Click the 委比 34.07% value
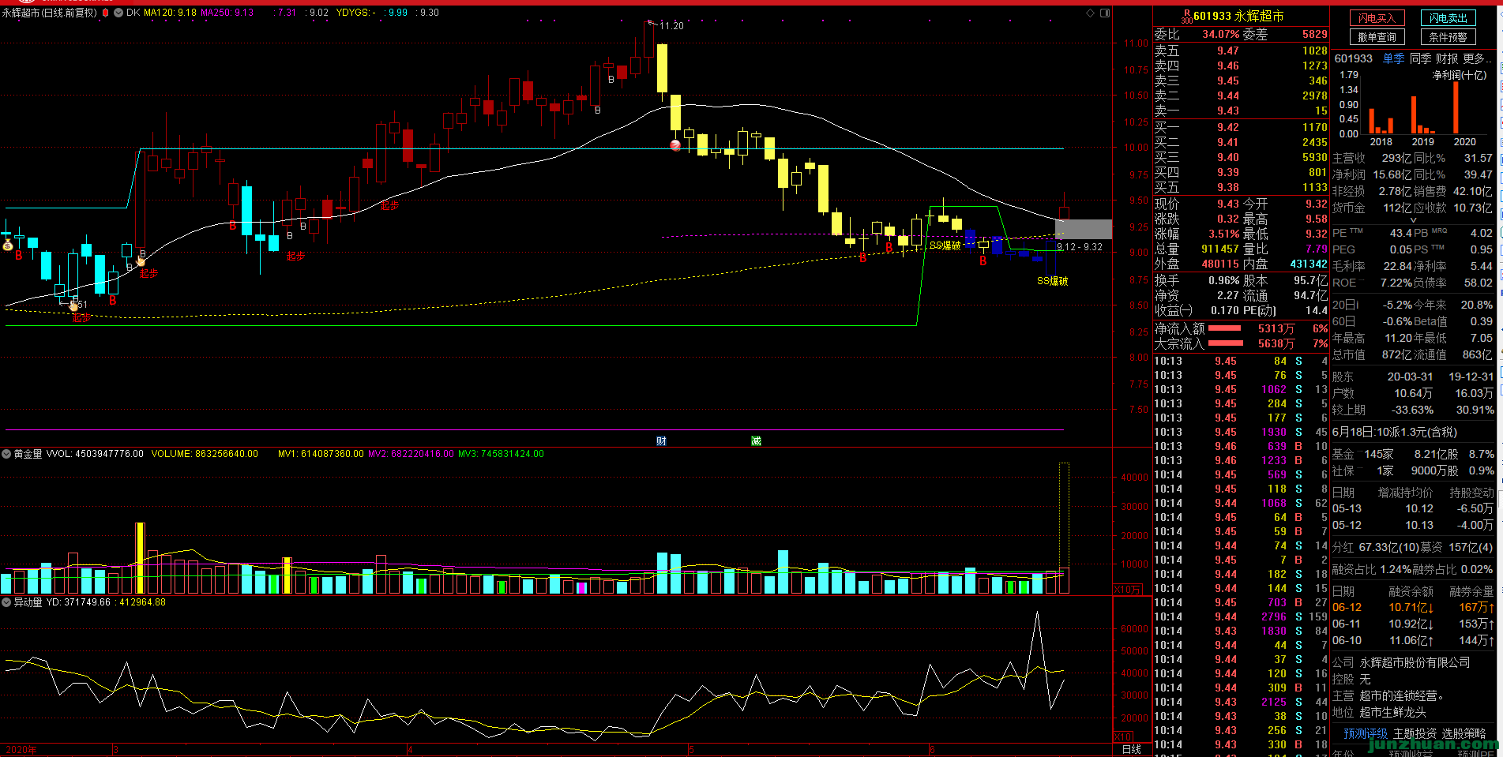The height and width of the screenshot is (757, 1503). [1220, 34]
